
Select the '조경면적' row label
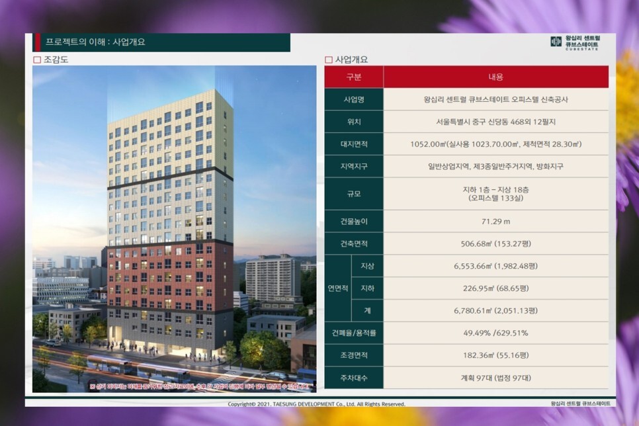point(354,355)
